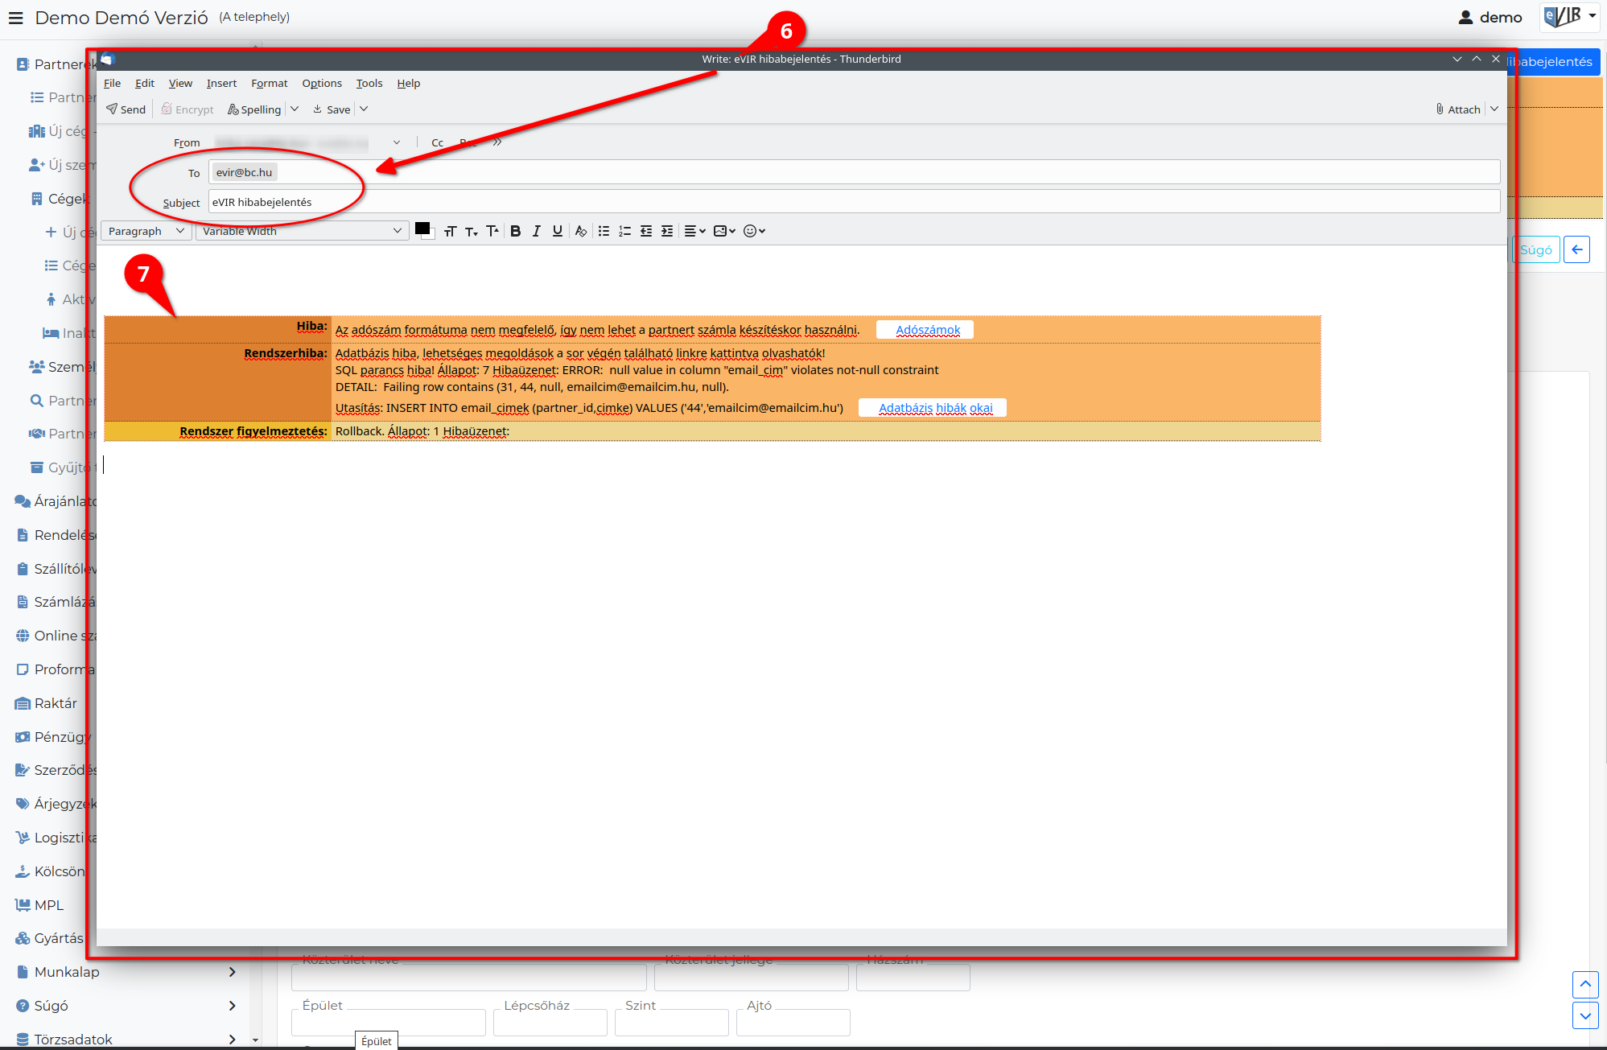Toggle italic formatting
Screen dimensions: 1607x1050
coord(537,232)
